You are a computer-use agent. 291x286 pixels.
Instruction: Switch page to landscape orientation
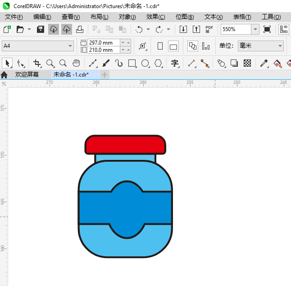tap(173, 46)
